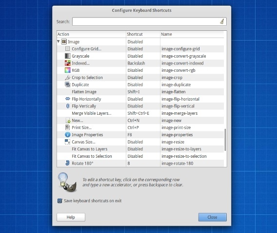
Task: Select the Merge Visible Layers row
Action: coord(140,113)
